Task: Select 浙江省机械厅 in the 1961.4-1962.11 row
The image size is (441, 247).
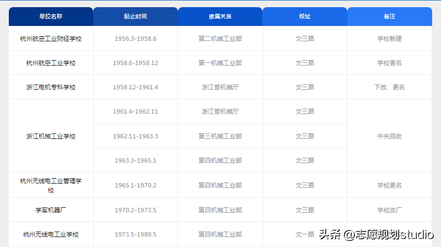Action: point(220,111)
